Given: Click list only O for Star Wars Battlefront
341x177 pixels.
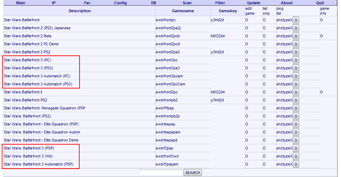Looking at the screenshot, I should pyautogui.click(x=264, y=20).
